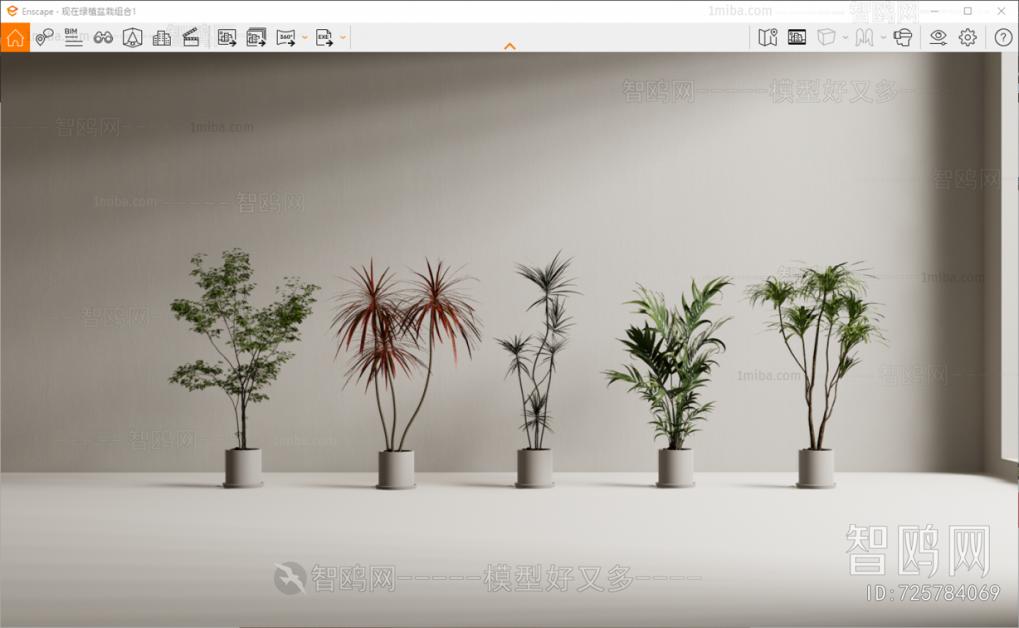
Task: Open Visual Settings eye icon
Action: [x=938, y=37]
